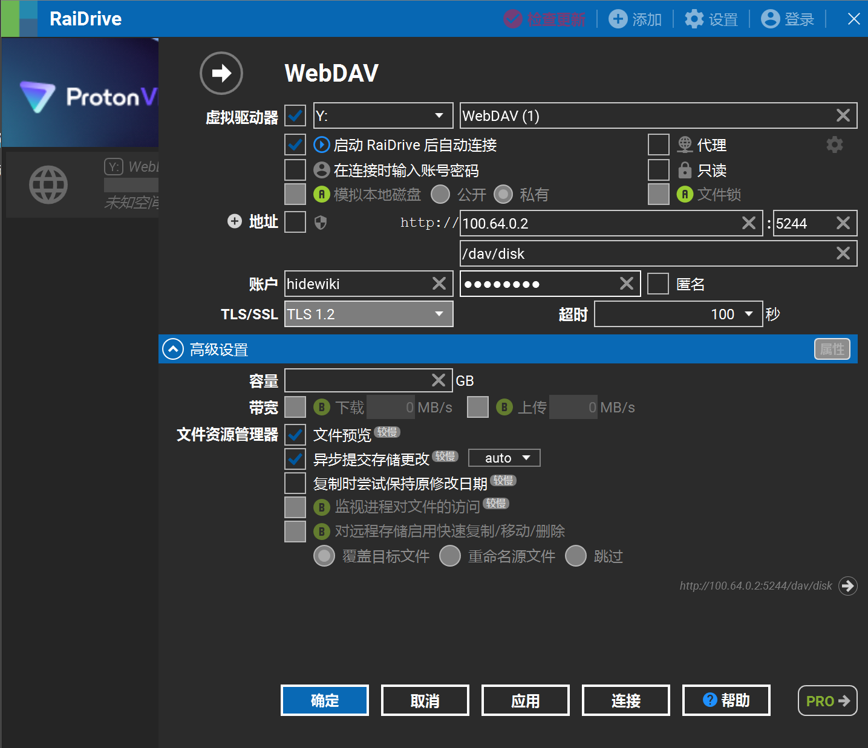Viewport: 868px width, 748px height.
Task: Click the 连接 button
Action: [625, 700]
